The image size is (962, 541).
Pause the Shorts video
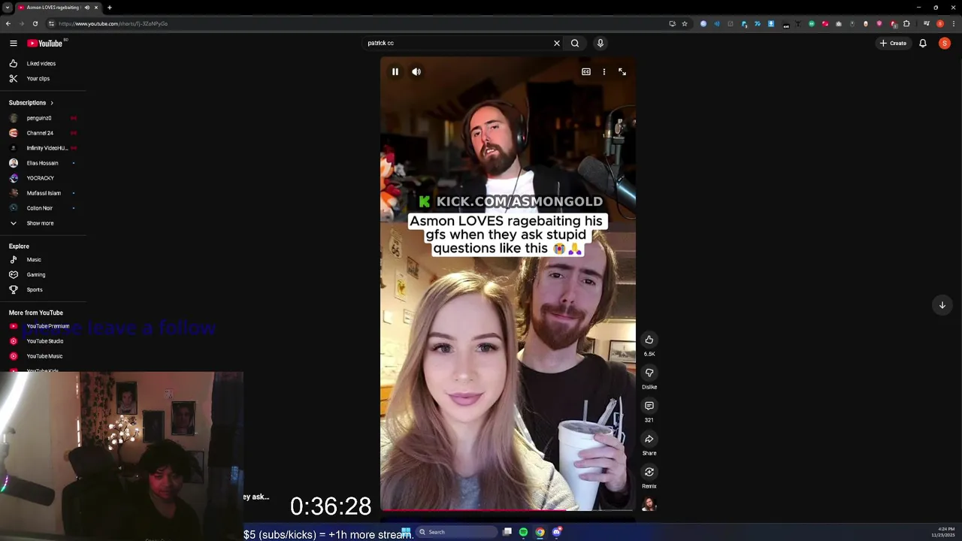395,72
